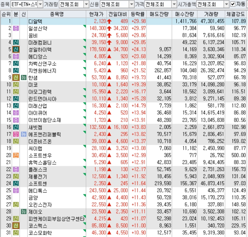Sort by 전일대비 column header
This screenshot has height=237, width=248.
point(118,14)
